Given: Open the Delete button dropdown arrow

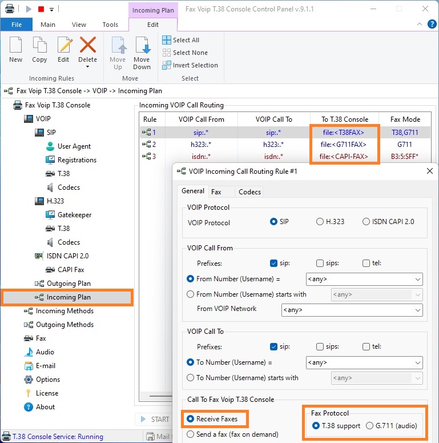Looking at the screenshot, I should [x=87, y=67].
